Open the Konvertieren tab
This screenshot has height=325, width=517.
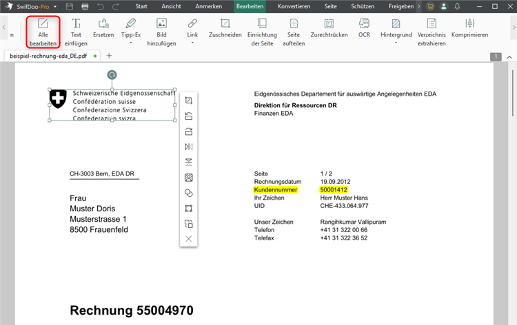coord(294,6)
